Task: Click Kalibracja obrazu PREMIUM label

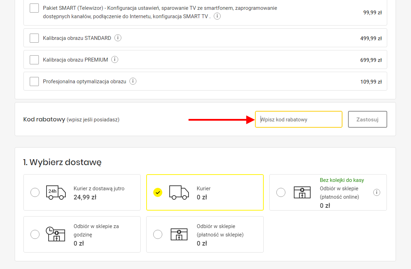Action: (76, 60)
